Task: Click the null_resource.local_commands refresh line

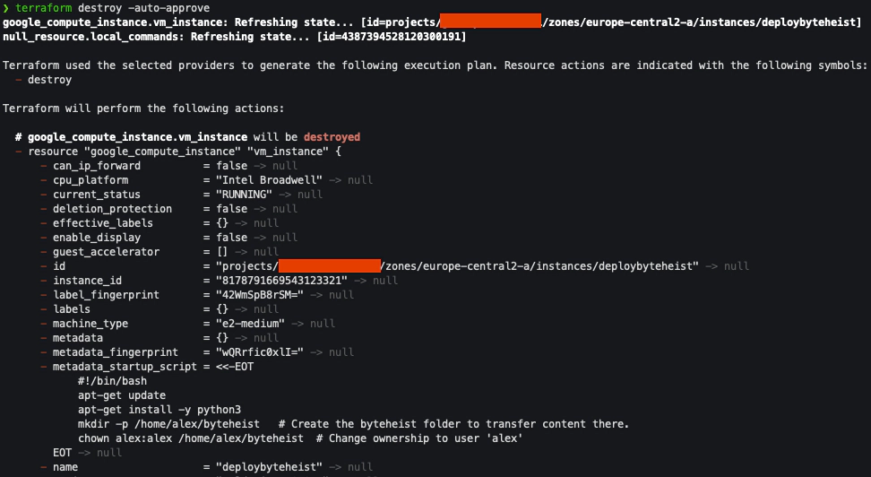Action: (233, 37)
